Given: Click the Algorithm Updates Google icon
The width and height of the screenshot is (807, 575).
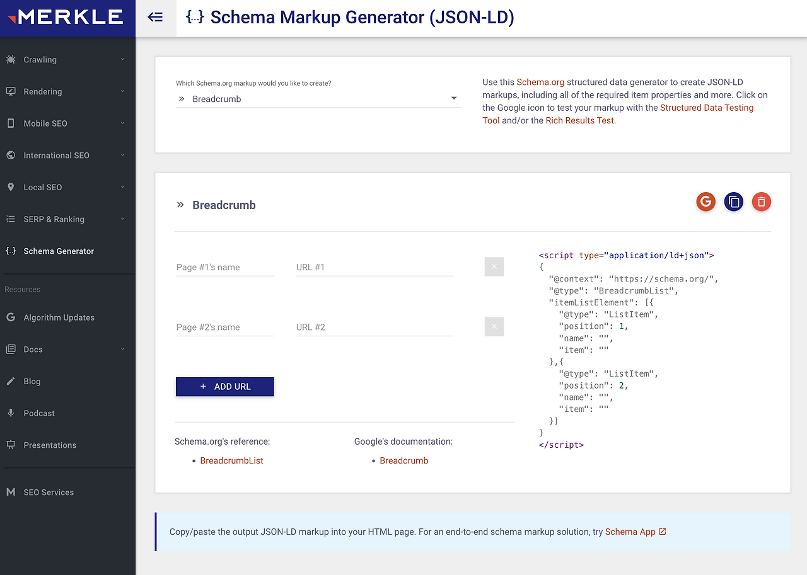Looking at the screenshot, I should click(11, 317).
